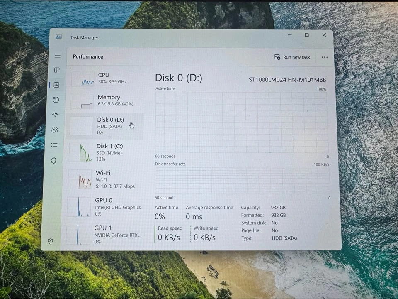Open the Details list icon
Image resolution: width=398 pixels, height=299 pixels.
[x=54, y=145]
